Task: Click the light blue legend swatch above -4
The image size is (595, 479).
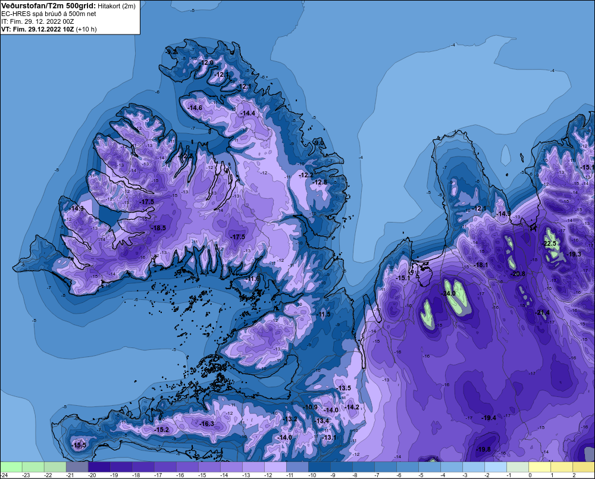Action: (x=451, y=467)
